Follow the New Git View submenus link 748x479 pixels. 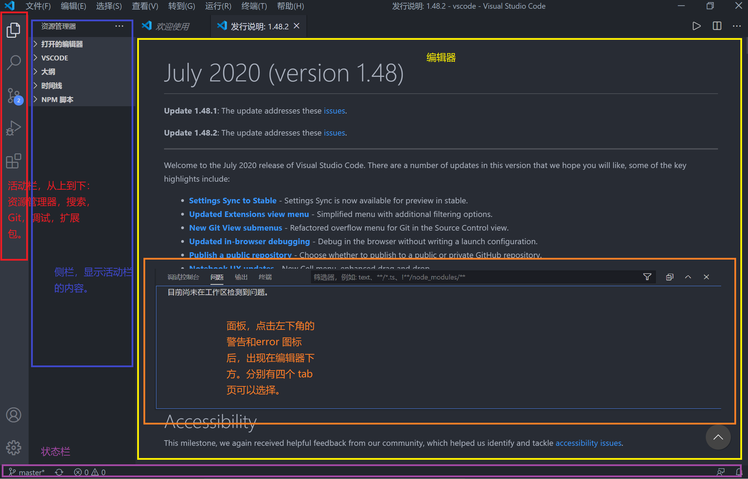pos(236,228)
